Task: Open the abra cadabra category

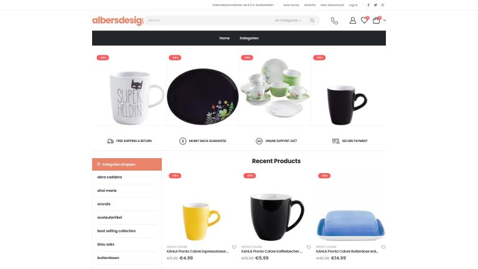Action: point(110,177)
